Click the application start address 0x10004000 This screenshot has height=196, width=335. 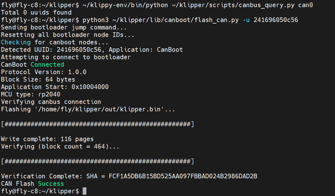click(90, 87)
